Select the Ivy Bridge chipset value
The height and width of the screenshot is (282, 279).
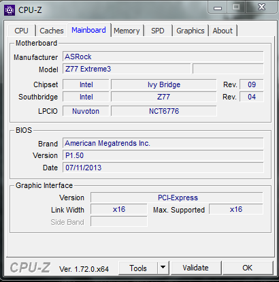pos(164,84)
